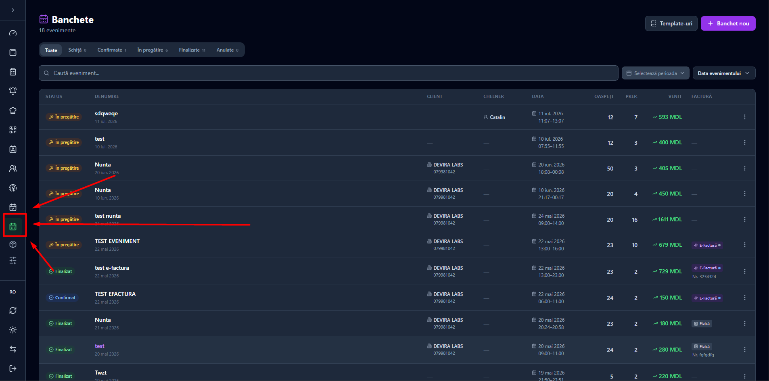Switch language with the RO button
Image resolution: width=769 pixels, height=381 pixels.
click(13, 292)
